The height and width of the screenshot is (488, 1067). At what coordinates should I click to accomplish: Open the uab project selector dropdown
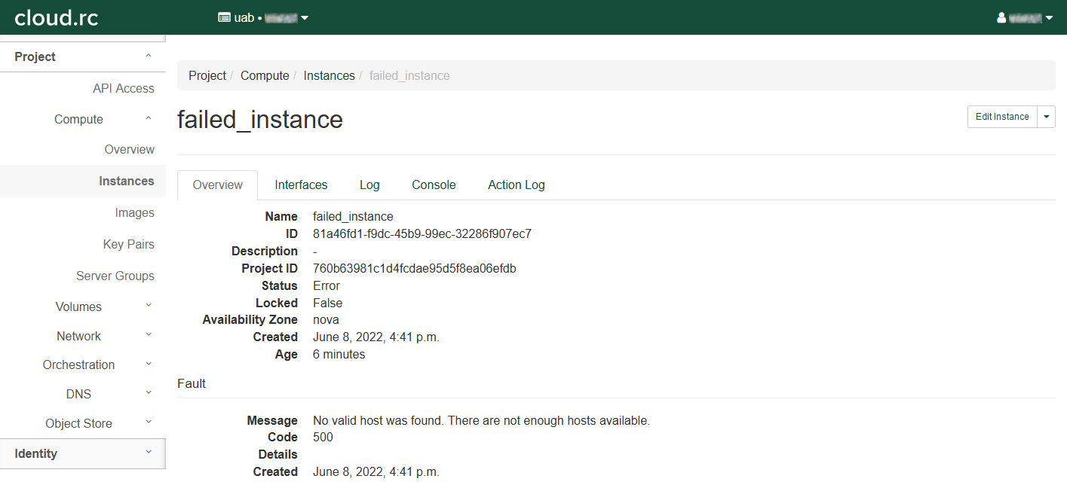pyautogui.click(x=263, y=17)
